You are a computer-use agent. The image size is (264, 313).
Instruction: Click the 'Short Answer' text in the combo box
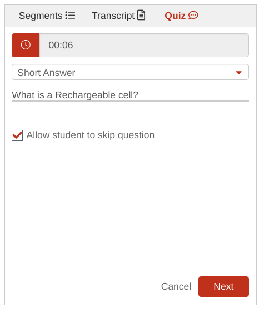(x=46, y=73)
